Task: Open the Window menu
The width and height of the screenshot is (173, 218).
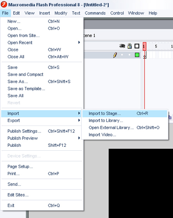Action: click(x=136, y=13)
